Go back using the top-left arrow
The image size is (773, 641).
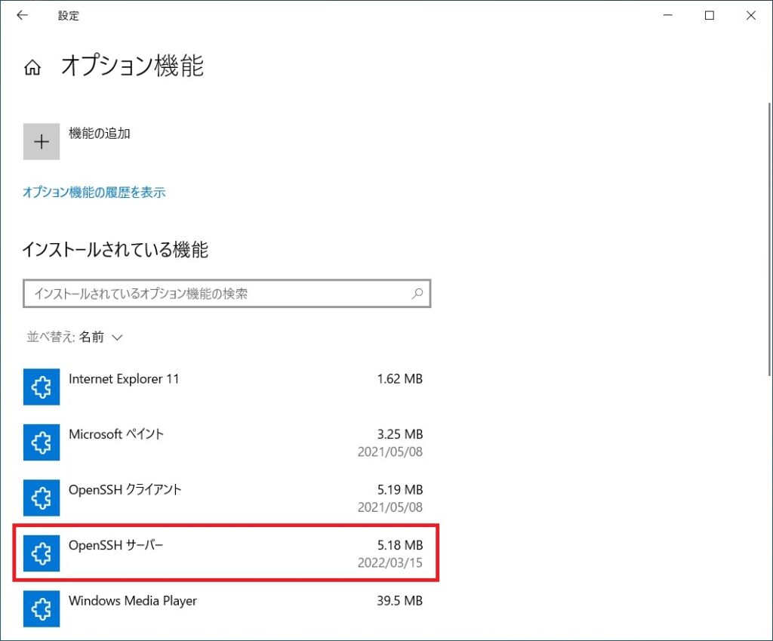22,15
